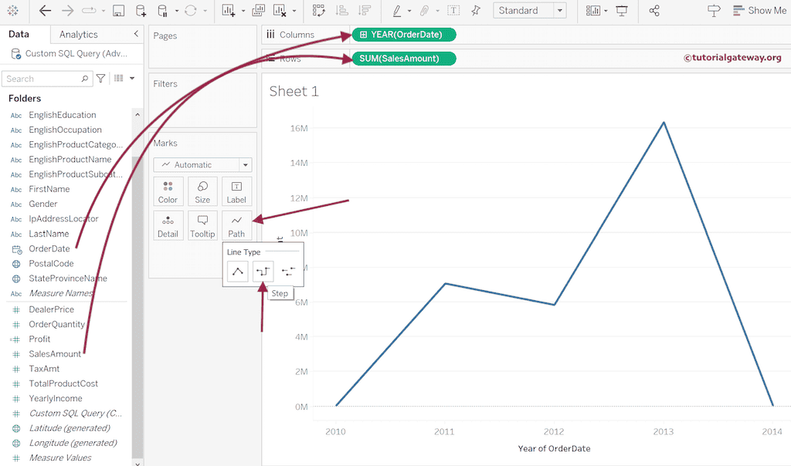Click the Sheet 1 title

click(294, 91)
